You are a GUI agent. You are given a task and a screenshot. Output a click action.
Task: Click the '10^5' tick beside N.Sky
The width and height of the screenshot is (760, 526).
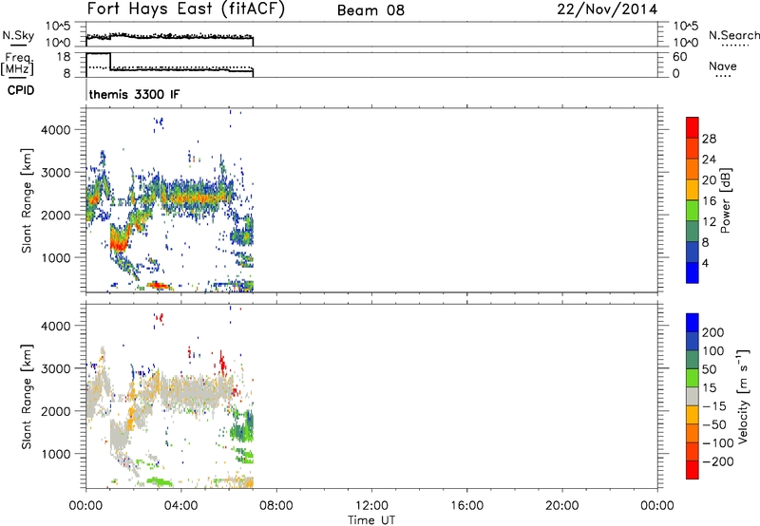[59, 27]
